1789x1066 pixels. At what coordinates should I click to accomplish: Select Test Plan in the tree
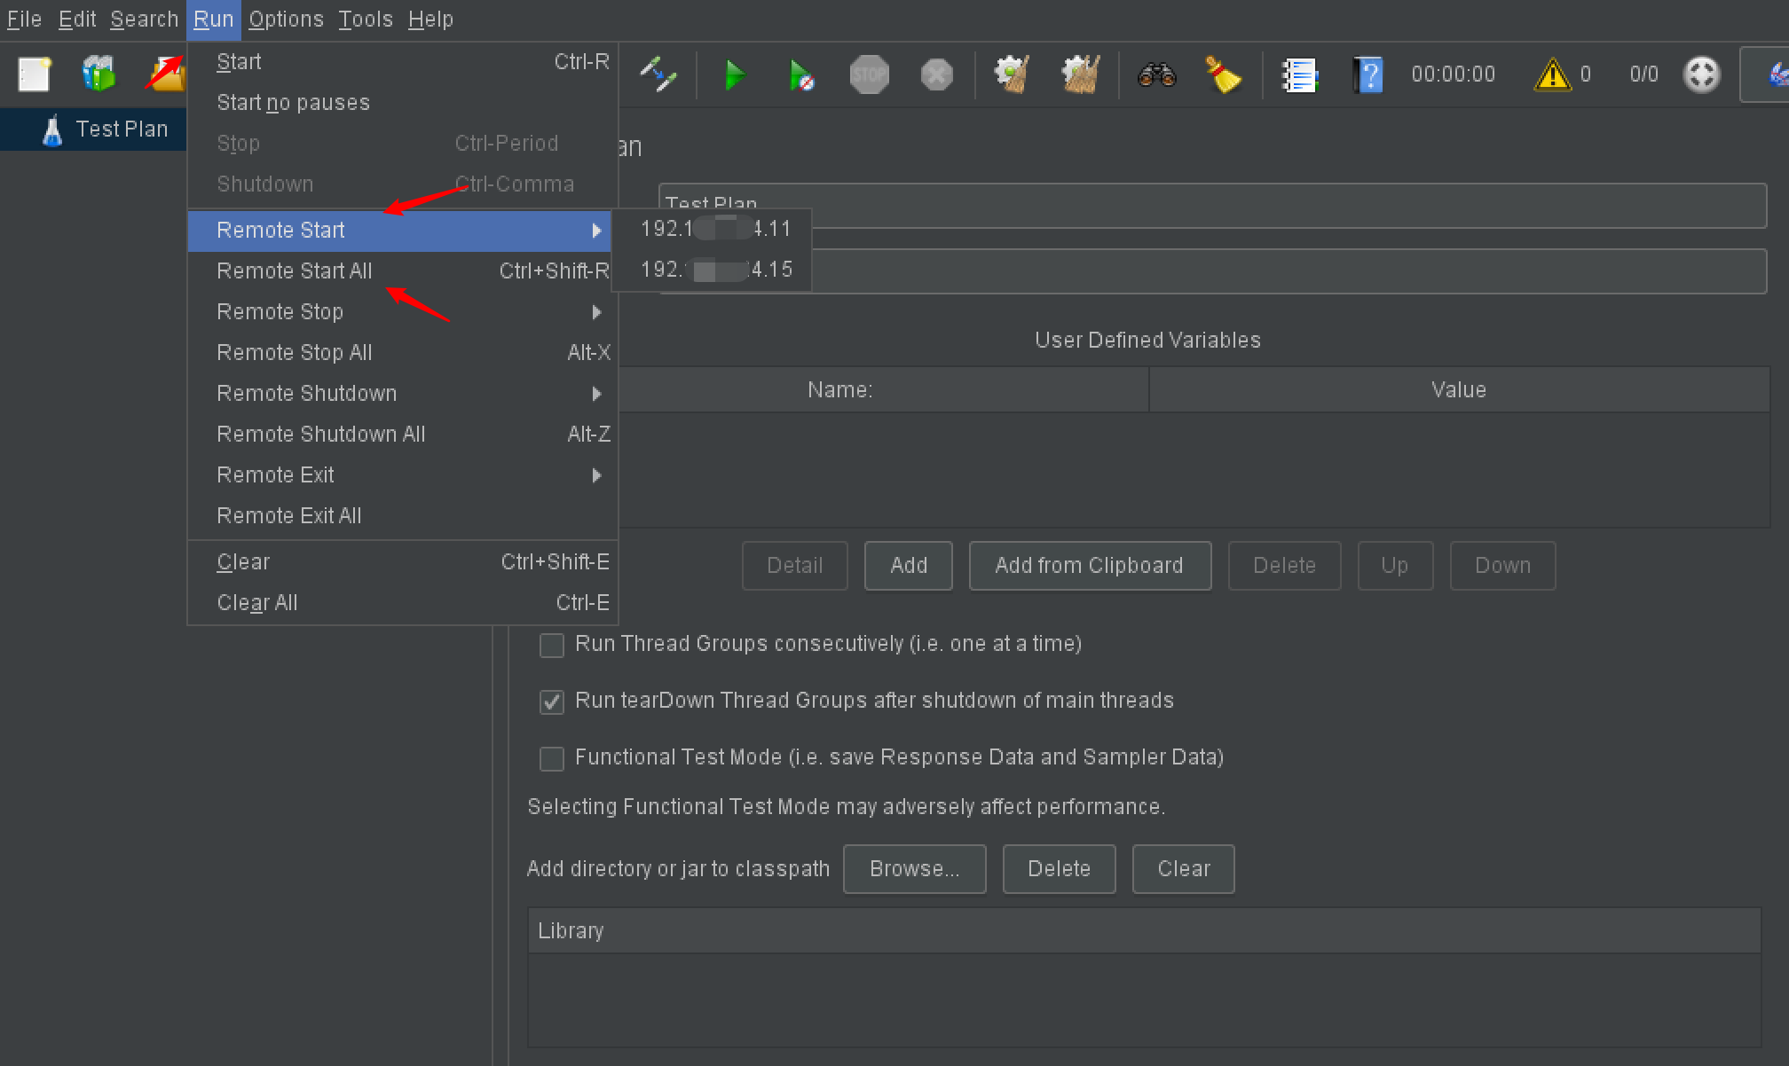click(121, 129)
